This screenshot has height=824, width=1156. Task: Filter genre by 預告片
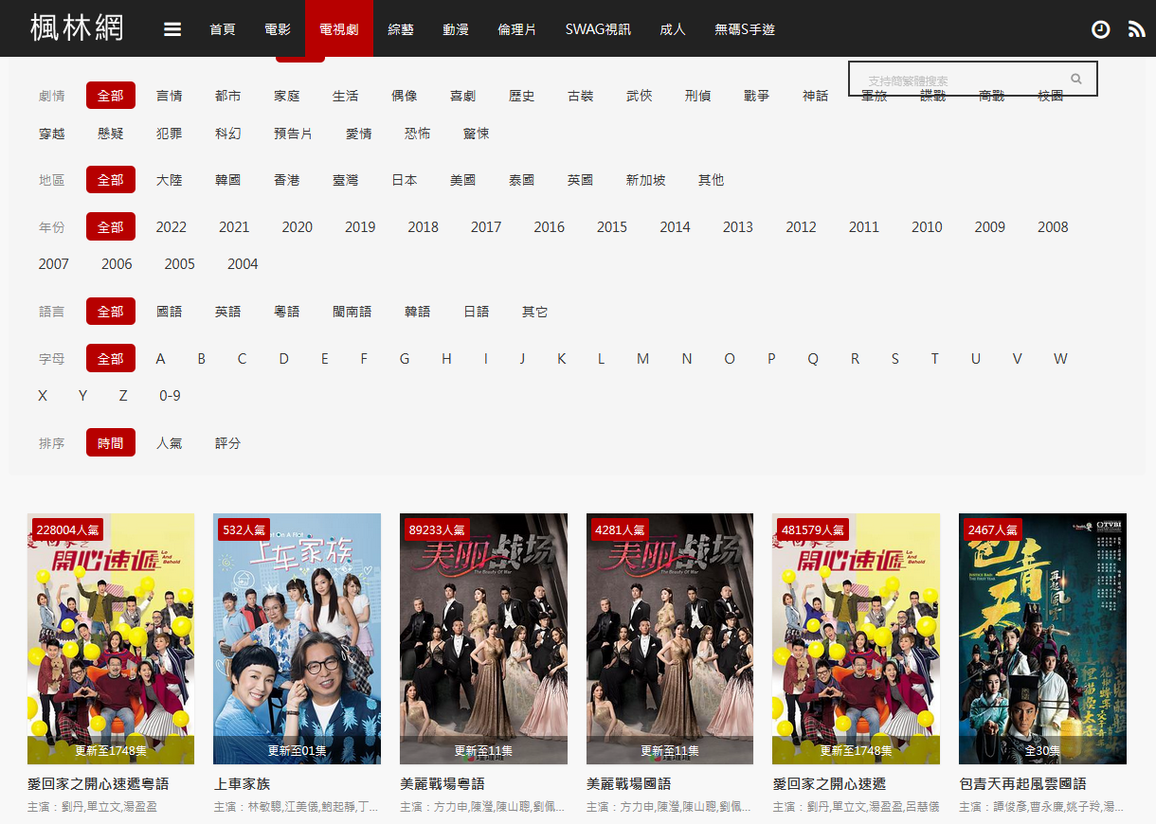click(x=294, y=134)
